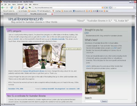This screenshot has height=106, width=137.
Task: Click the grey Forward arrow button
Action: coord(7,8)
